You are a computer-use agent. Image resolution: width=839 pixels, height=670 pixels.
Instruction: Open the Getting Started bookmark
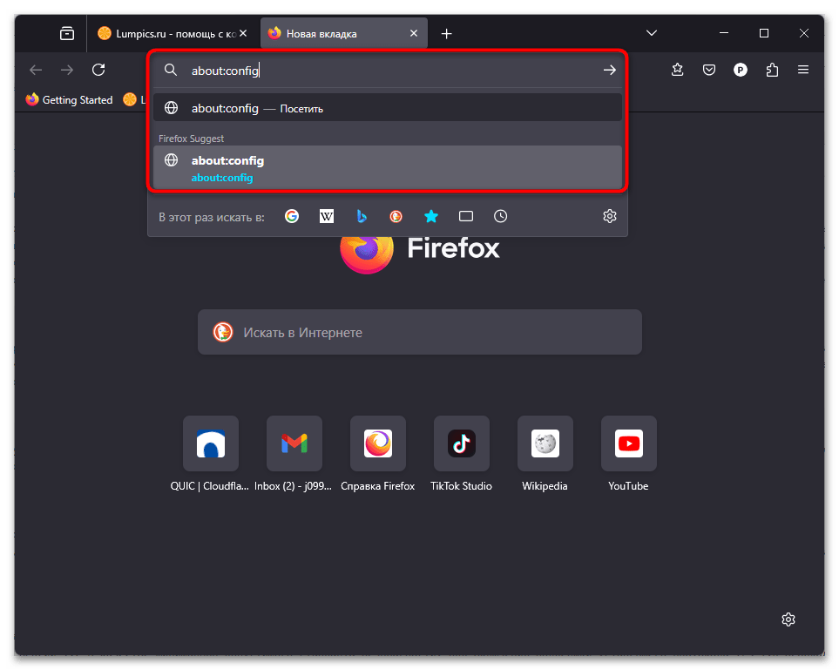tap(69, 99)
